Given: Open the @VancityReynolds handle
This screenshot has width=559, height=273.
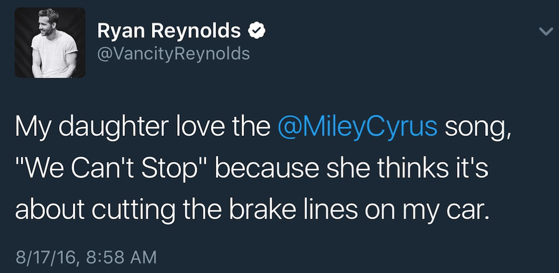Looking at the screenshot, I should click(x=174, y=54).
